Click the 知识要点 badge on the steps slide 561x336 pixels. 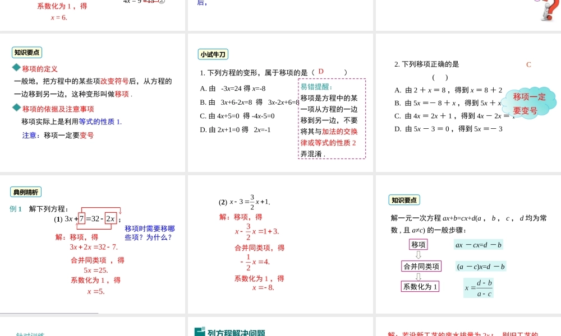404,200
